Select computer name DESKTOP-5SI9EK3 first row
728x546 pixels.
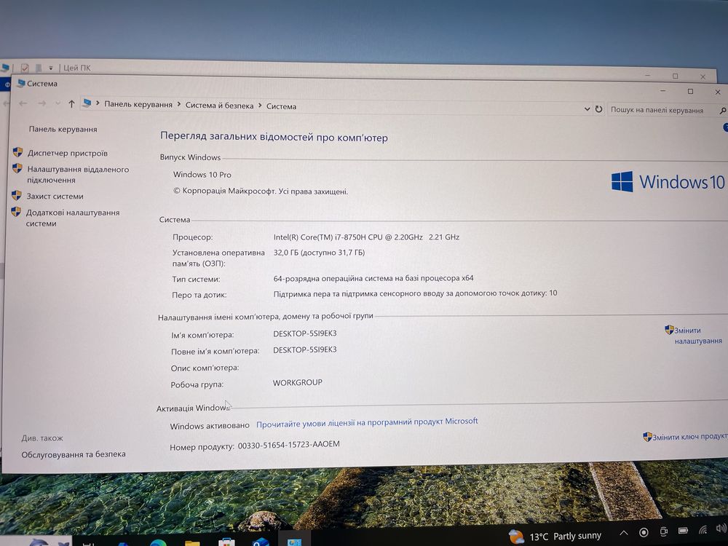[304, 333]
